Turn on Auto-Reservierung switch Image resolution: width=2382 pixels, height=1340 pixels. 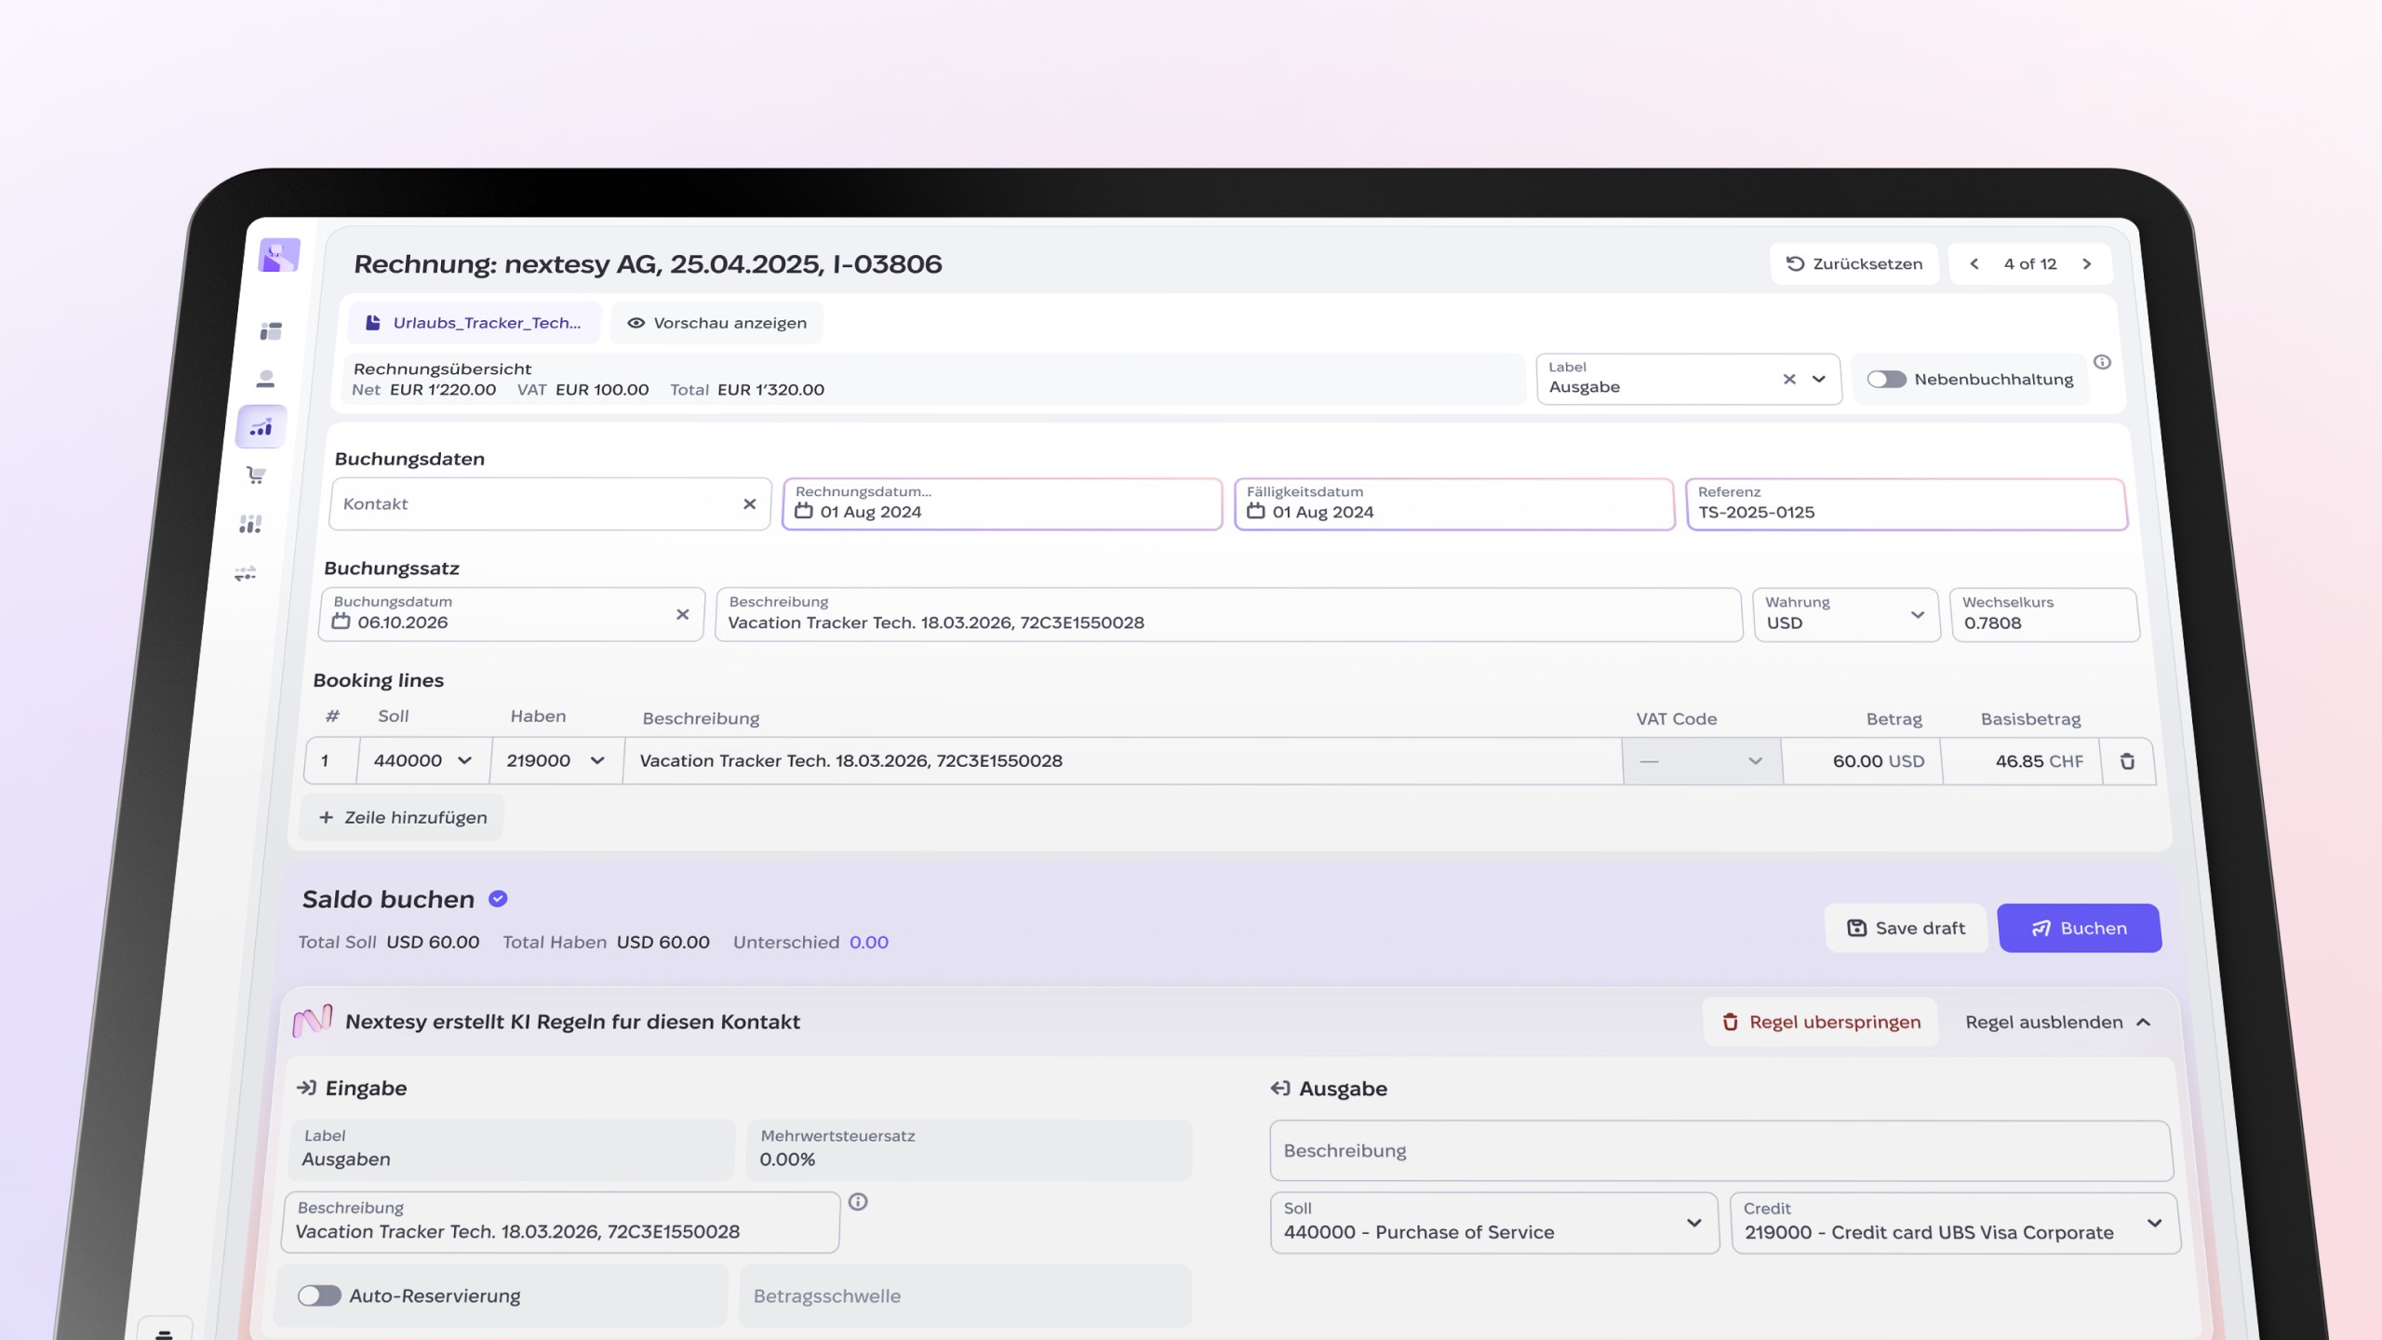319,1295
